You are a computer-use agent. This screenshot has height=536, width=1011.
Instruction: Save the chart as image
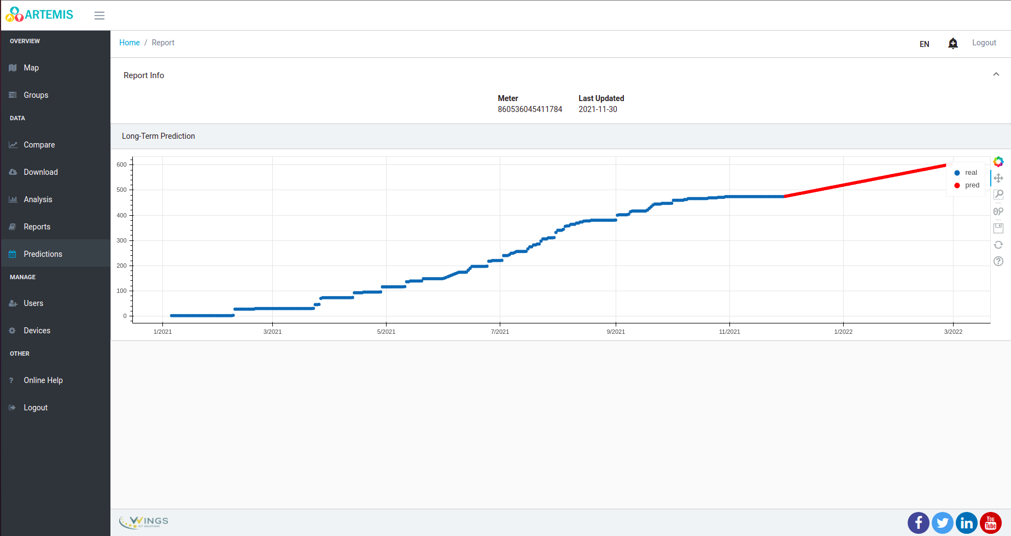[998, 228]
